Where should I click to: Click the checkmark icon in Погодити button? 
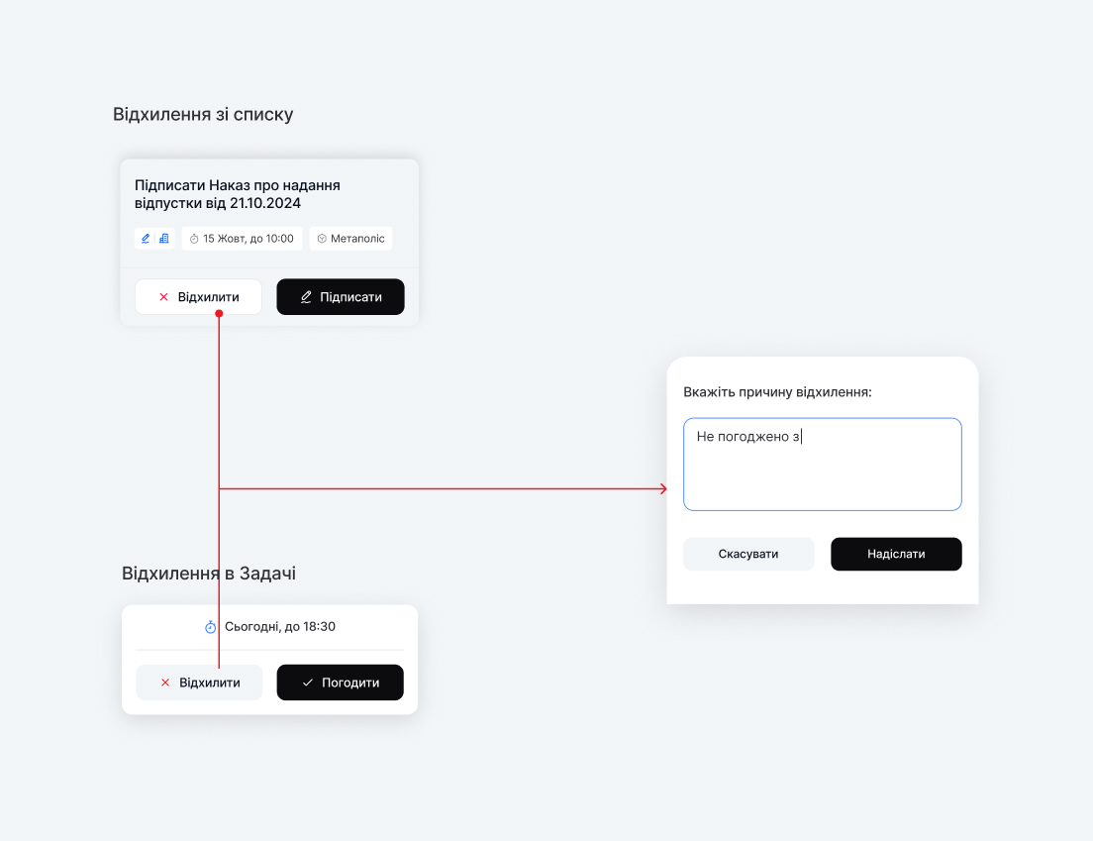click(x=307, y=683)
